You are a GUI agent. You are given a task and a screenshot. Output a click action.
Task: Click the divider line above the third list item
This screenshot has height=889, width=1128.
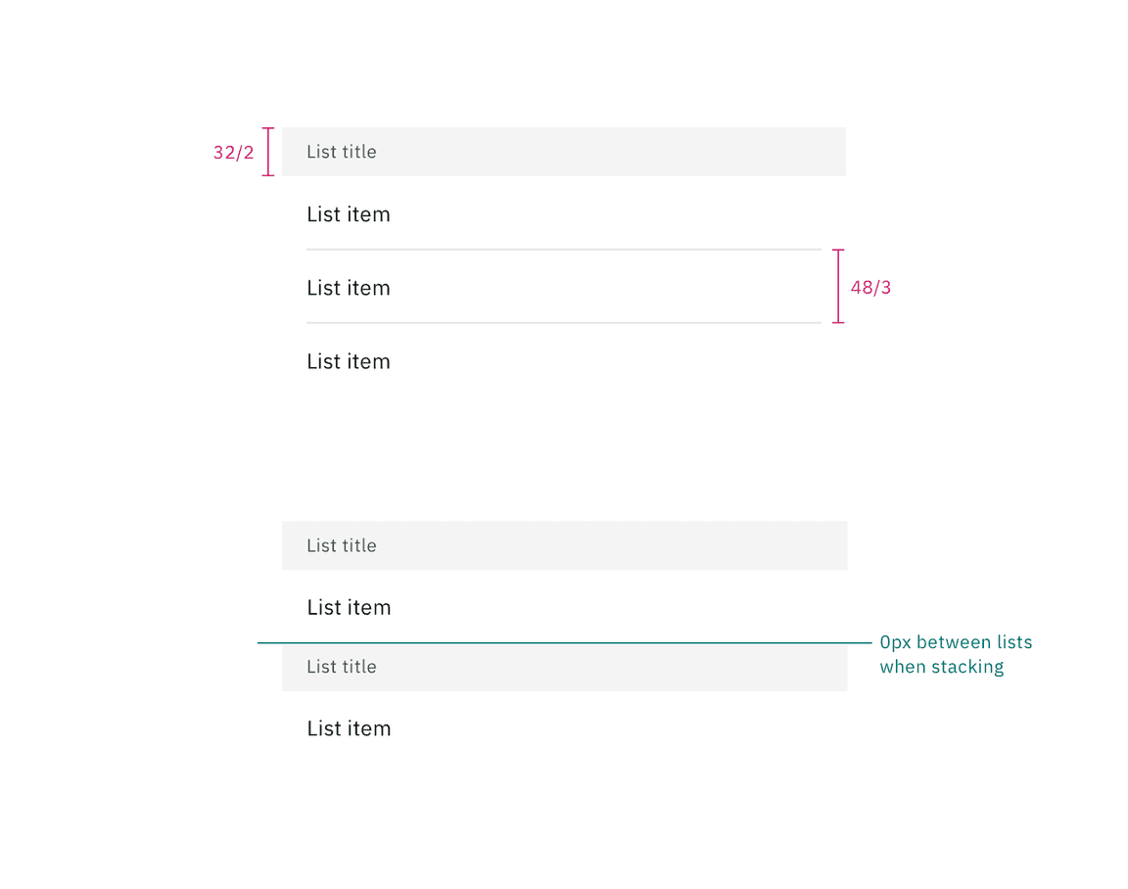[x=564, y=323]
